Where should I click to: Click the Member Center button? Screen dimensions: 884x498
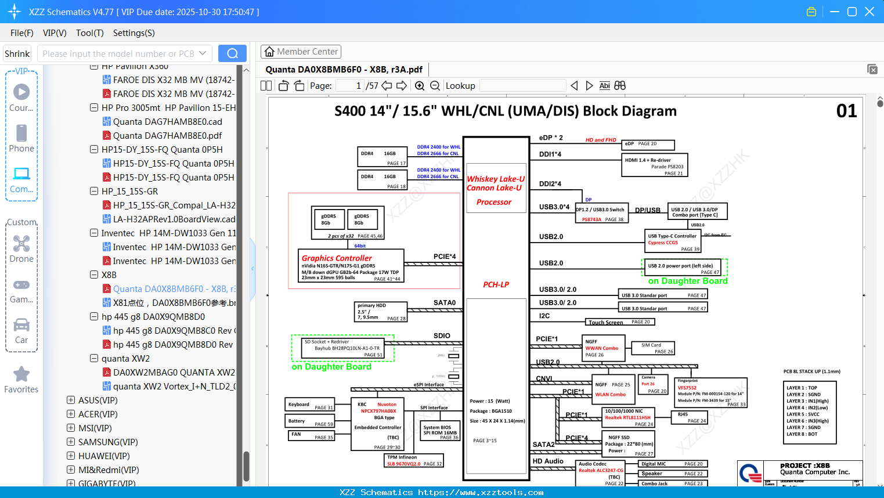(x=301, y=52)
